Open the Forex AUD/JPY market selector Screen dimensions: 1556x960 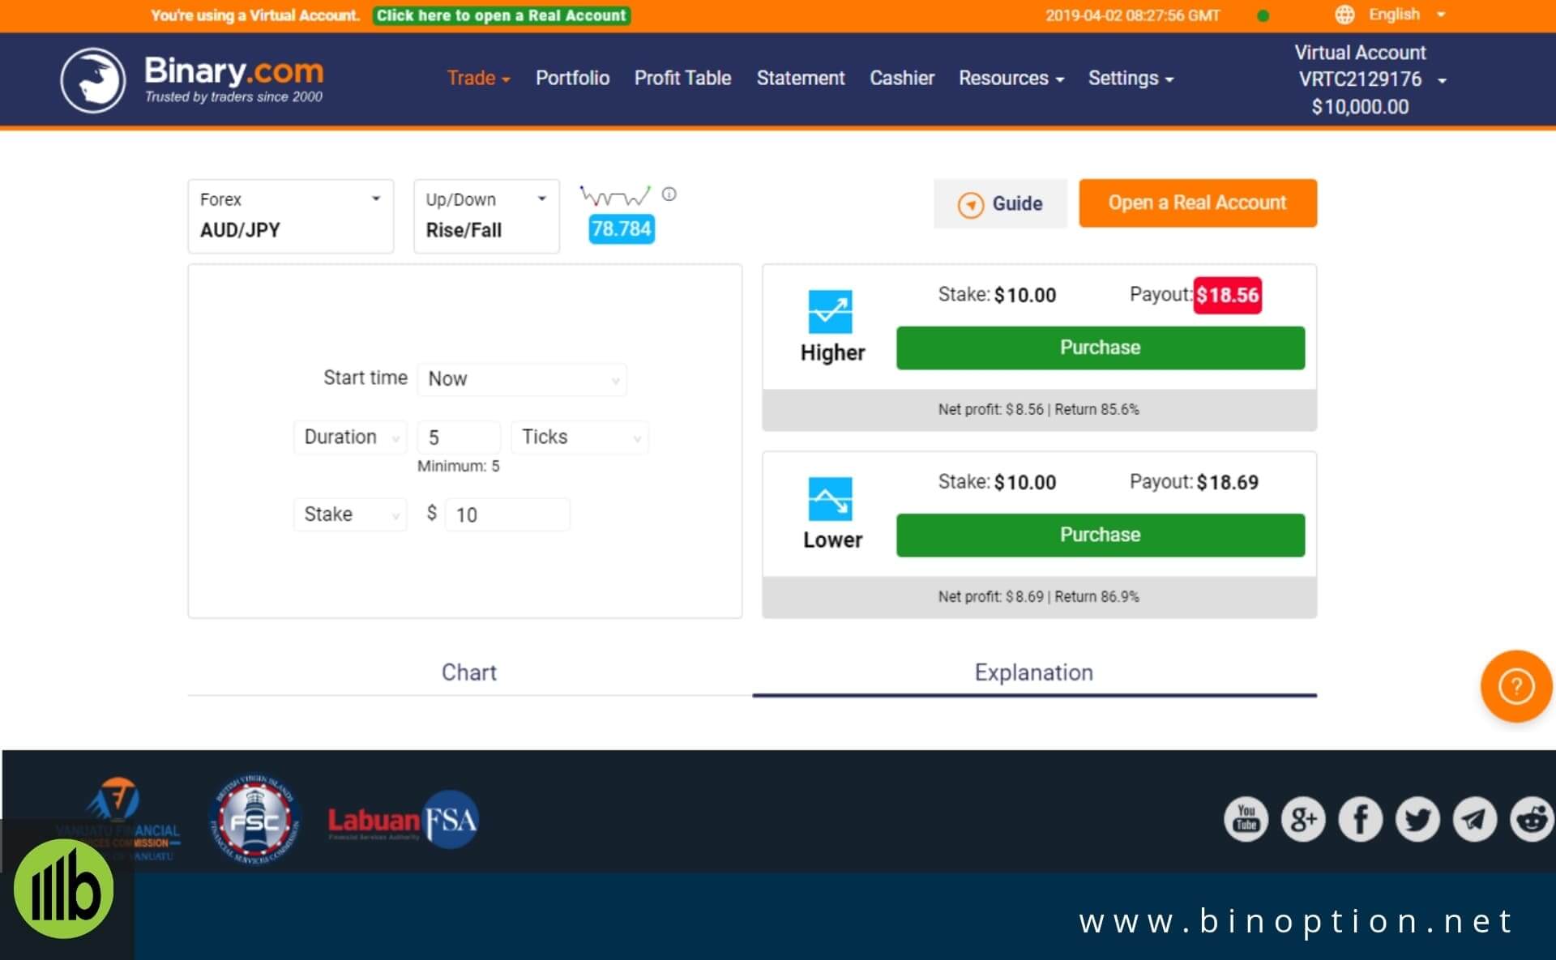pos(291,216)
